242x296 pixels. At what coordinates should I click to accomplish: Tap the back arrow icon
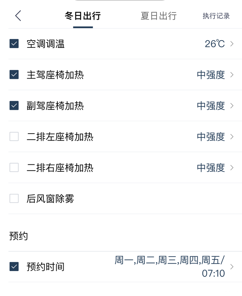[x=18, y=16]
